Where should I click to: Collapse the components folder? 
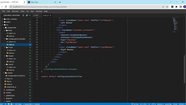(12, 28)
